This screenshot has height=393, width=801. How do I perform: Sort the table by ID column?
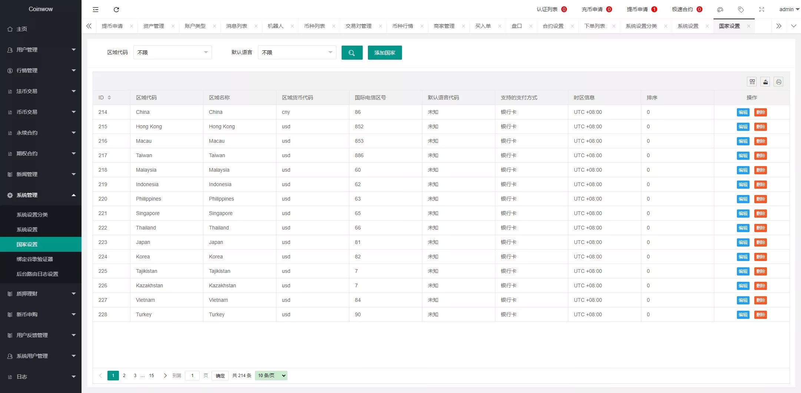[x=109, y=98]
